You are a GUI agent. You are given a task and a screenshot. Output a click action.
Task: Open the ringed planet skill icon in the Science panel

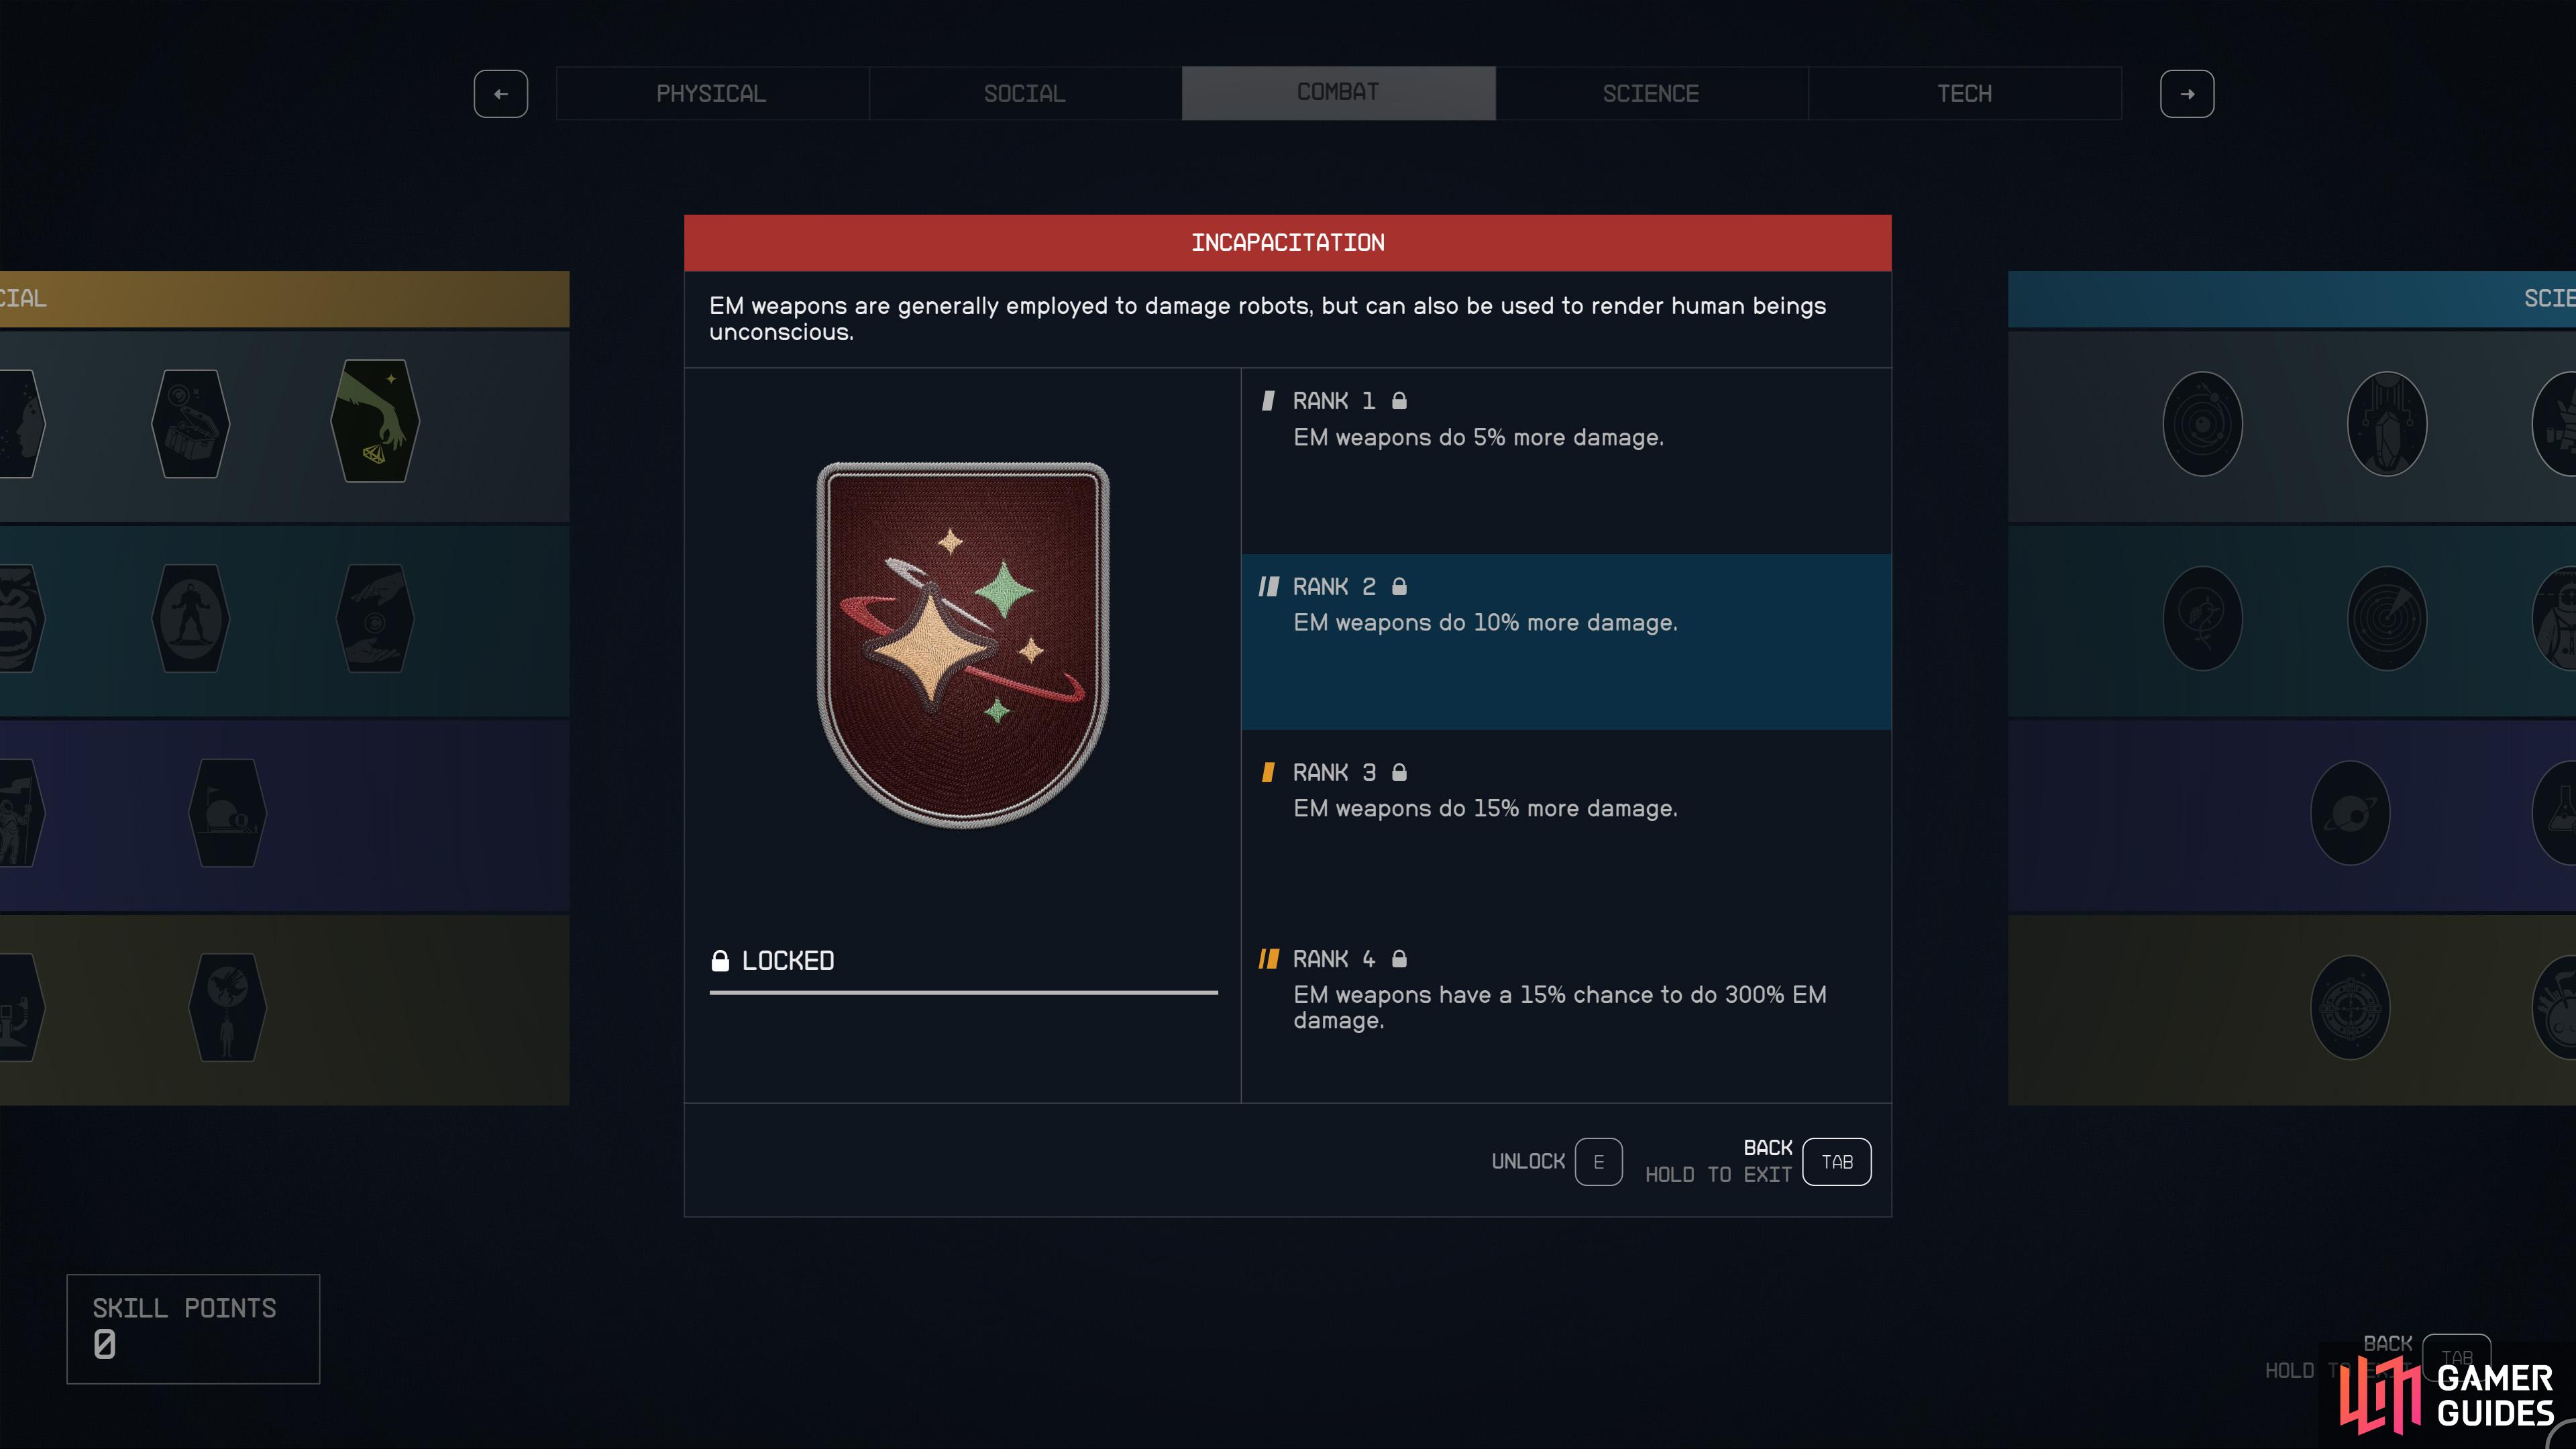2350,813
